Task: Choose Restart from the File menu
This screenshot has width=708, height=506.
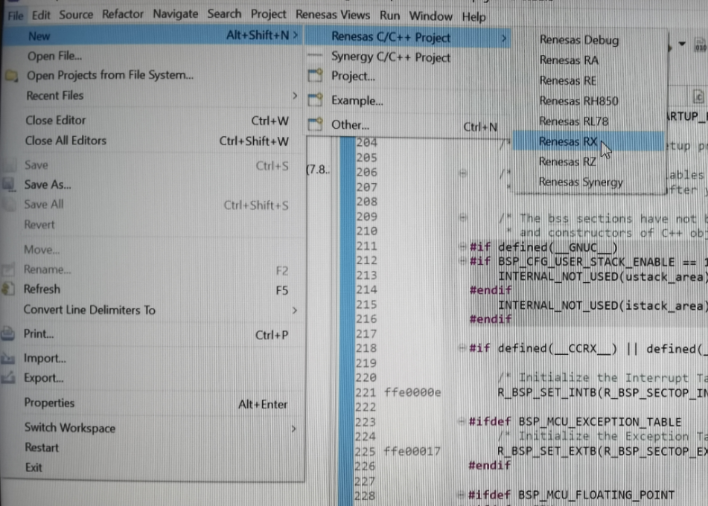Action: click(41, 448)
